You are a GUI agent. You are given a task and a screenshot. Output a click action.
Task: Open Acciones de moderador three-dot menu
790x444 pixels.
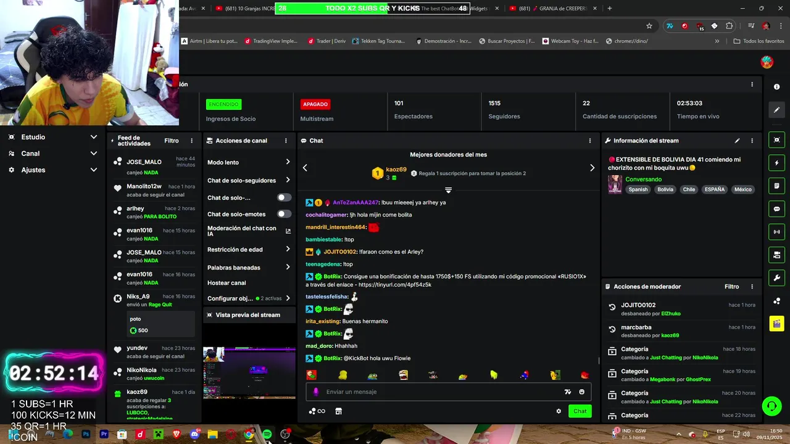pos(752,287)
